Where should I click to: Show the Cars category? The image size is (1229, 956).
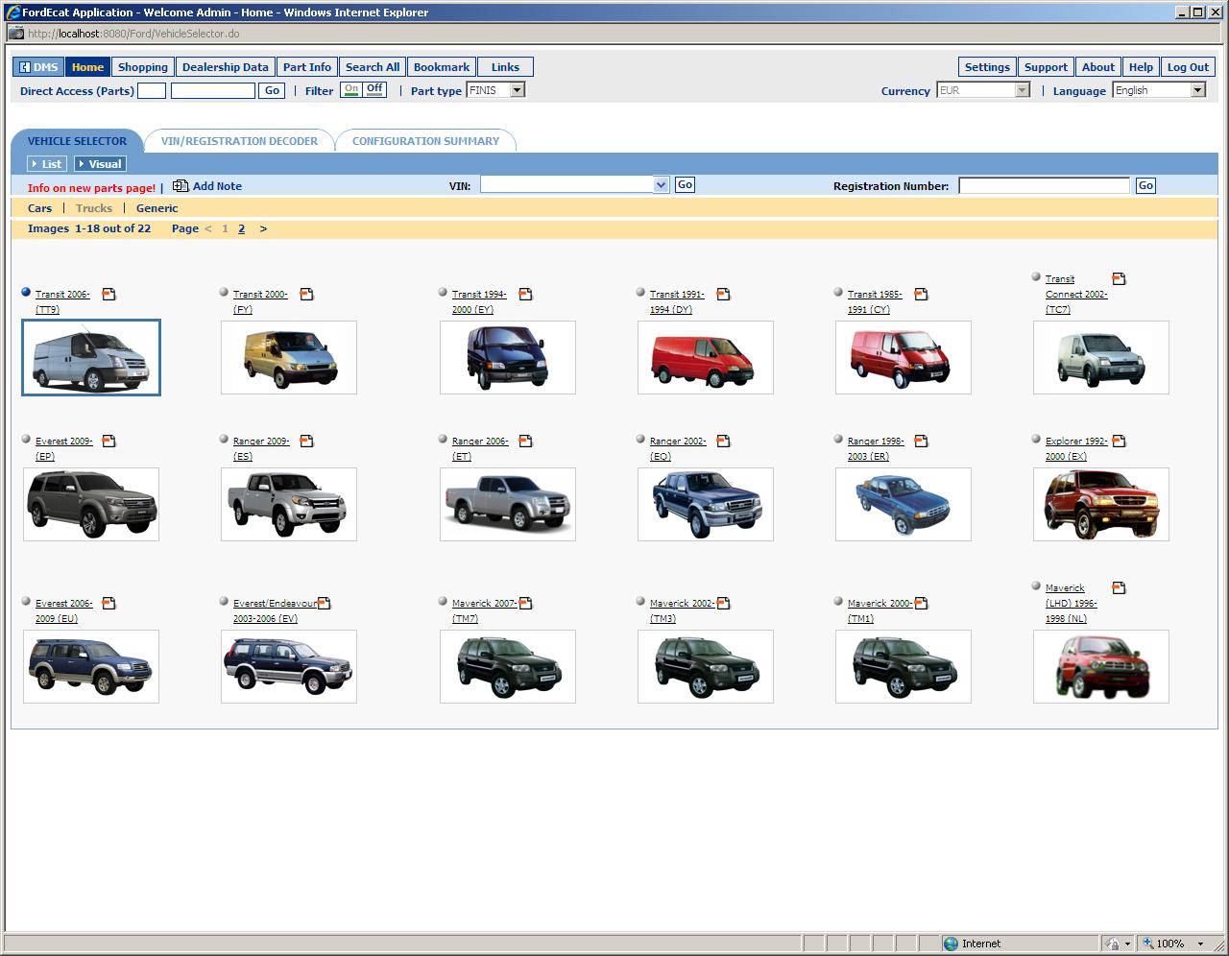pos(40,208)
